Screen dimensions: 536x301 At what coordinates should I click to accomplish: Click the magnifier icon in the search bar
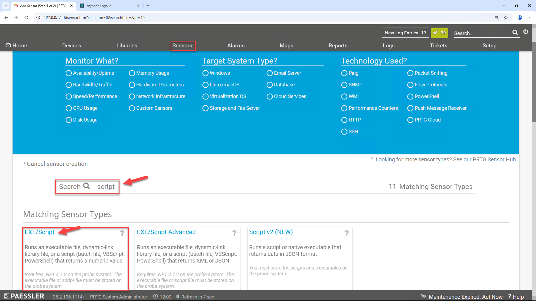pos(515,32)
